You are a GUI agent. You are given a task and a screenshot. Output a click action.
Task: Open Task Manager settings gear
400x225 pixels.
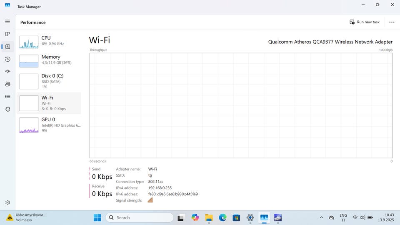[7, 202]
